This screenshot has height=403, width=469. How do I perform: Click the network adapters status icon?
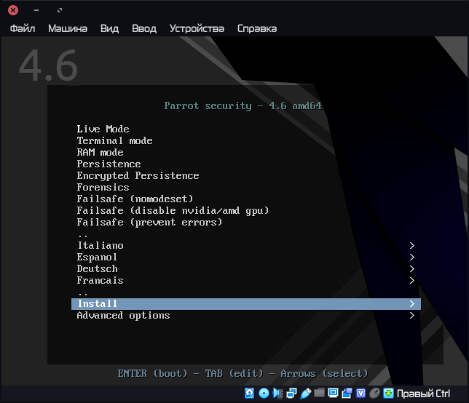291,394
